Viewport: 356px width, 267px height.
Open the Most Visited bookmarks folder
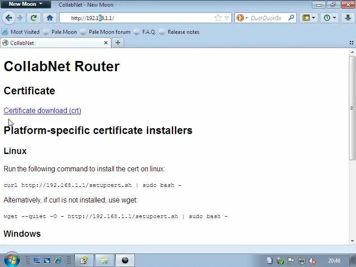click(x=20, y=32)
